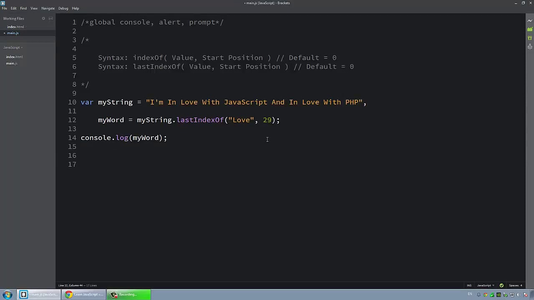Click the "Love" string argument on line 12

click(x=241, y=120)
